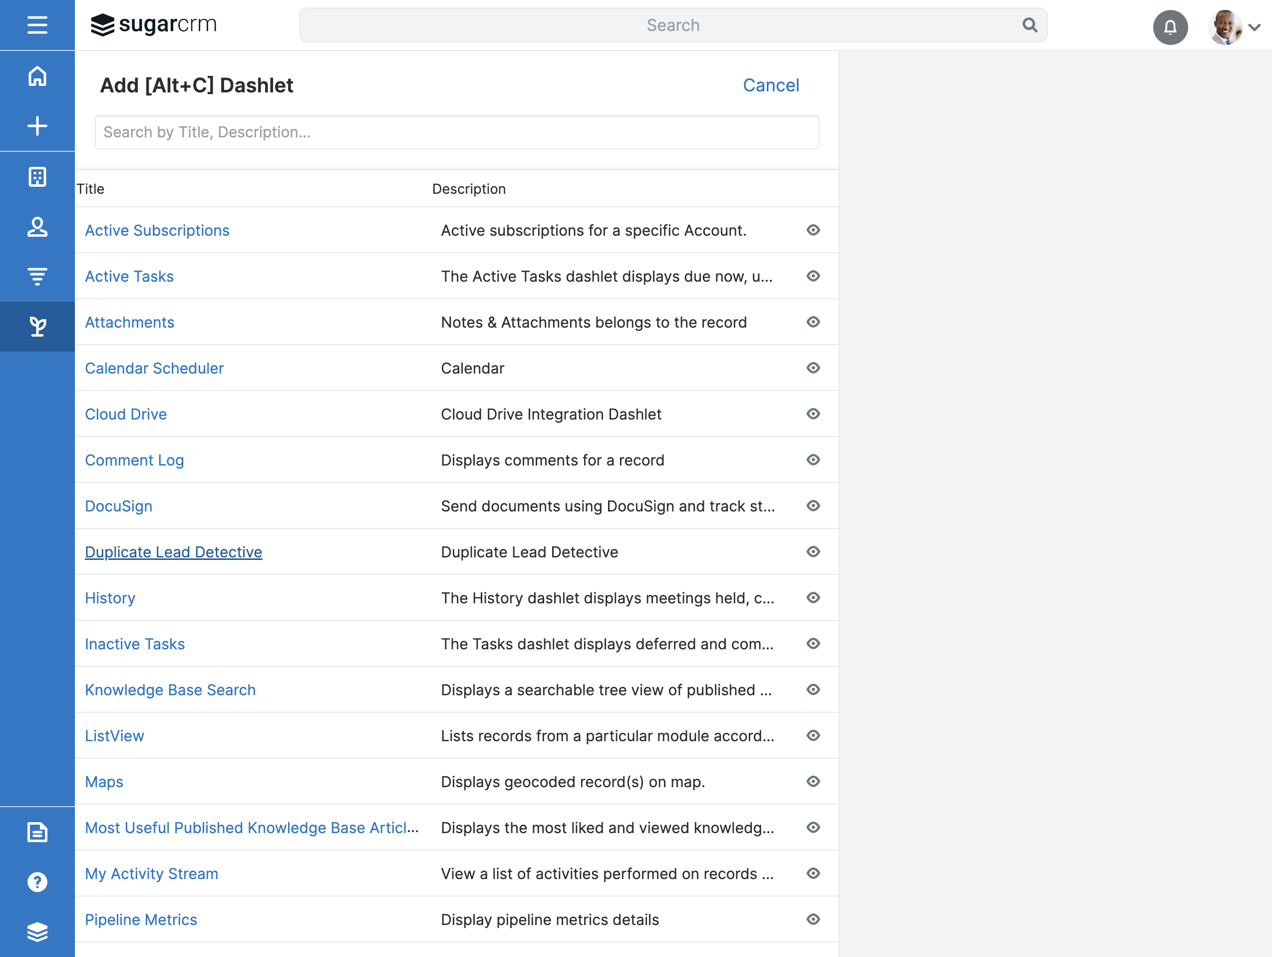
Task: Click the global Search bar
Action: click(x=673, y=25)
